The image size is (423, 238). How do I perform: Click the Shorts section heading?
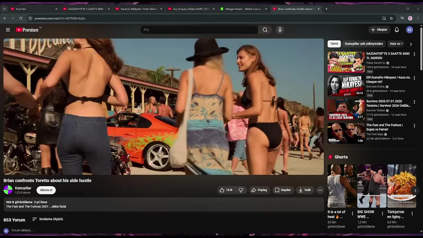tap(341, 157)
